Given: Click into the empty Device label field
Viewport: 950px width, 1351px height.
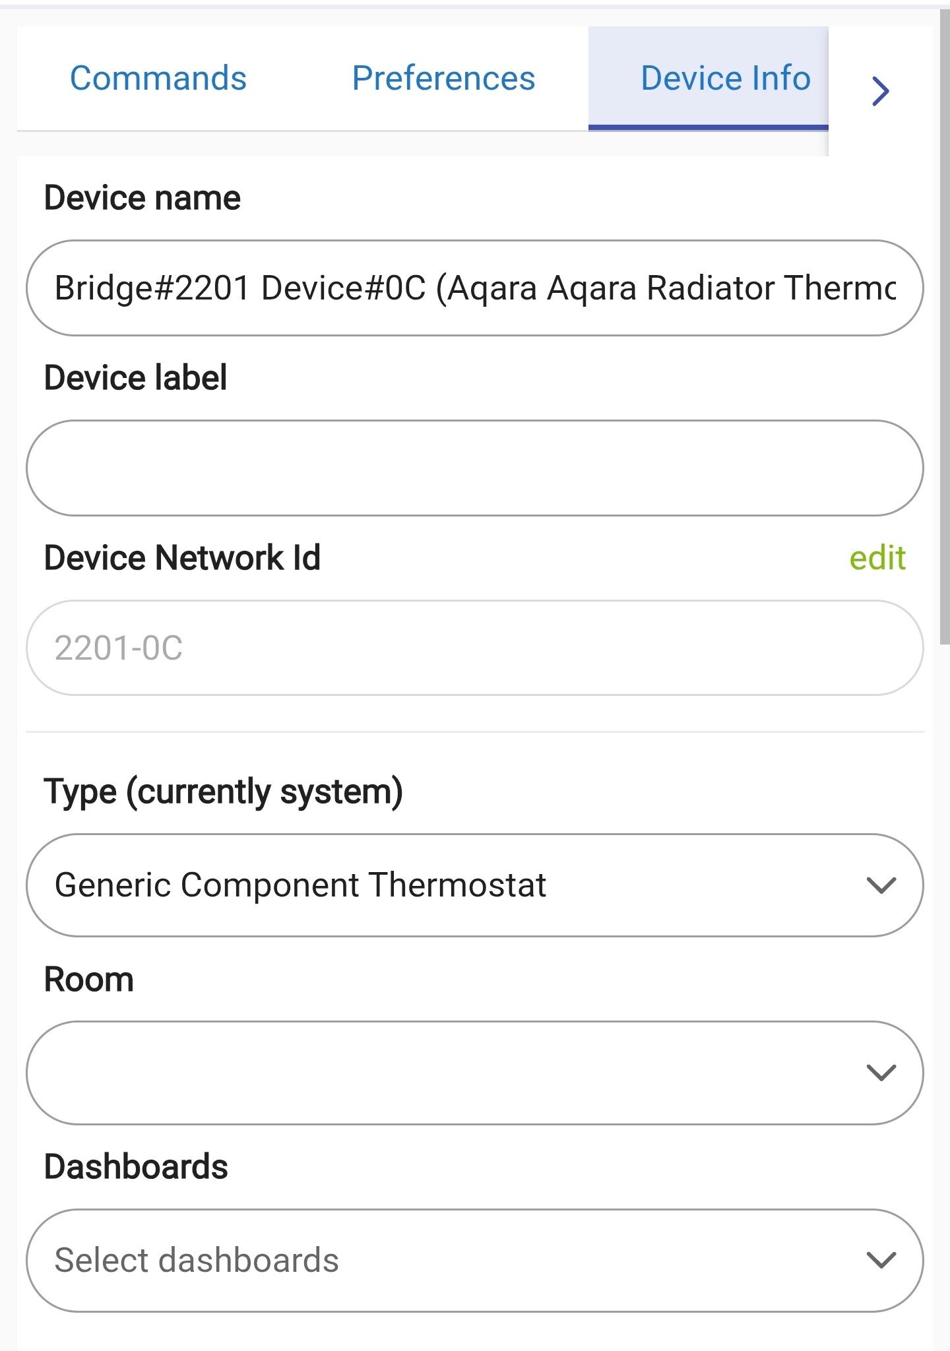Looking at the screenshot, I should [x=474, y=468].
